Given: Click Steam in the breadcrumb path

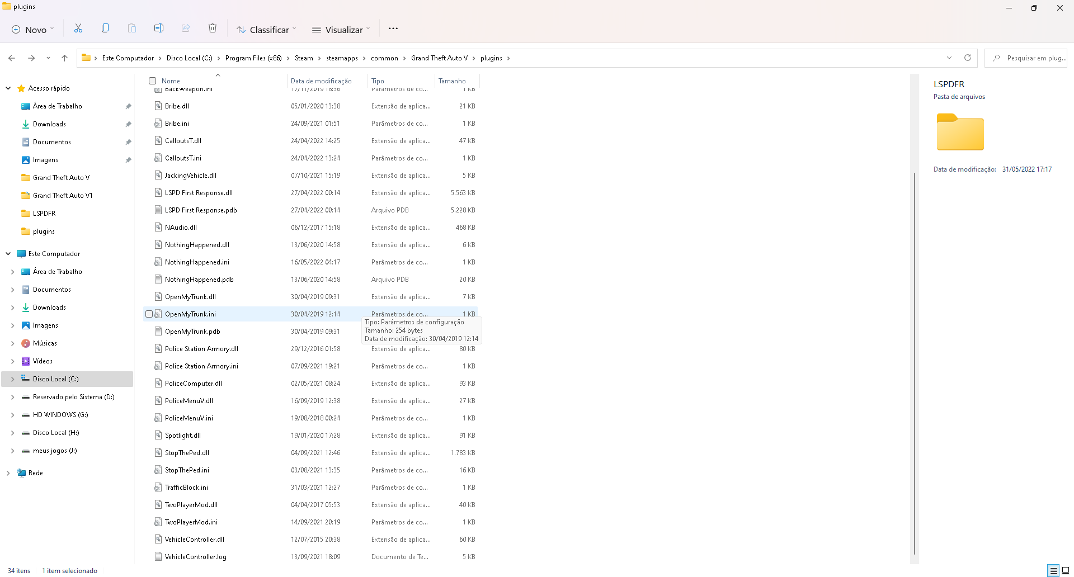Looking at the screenshot, I should click(x=304, y=58).
